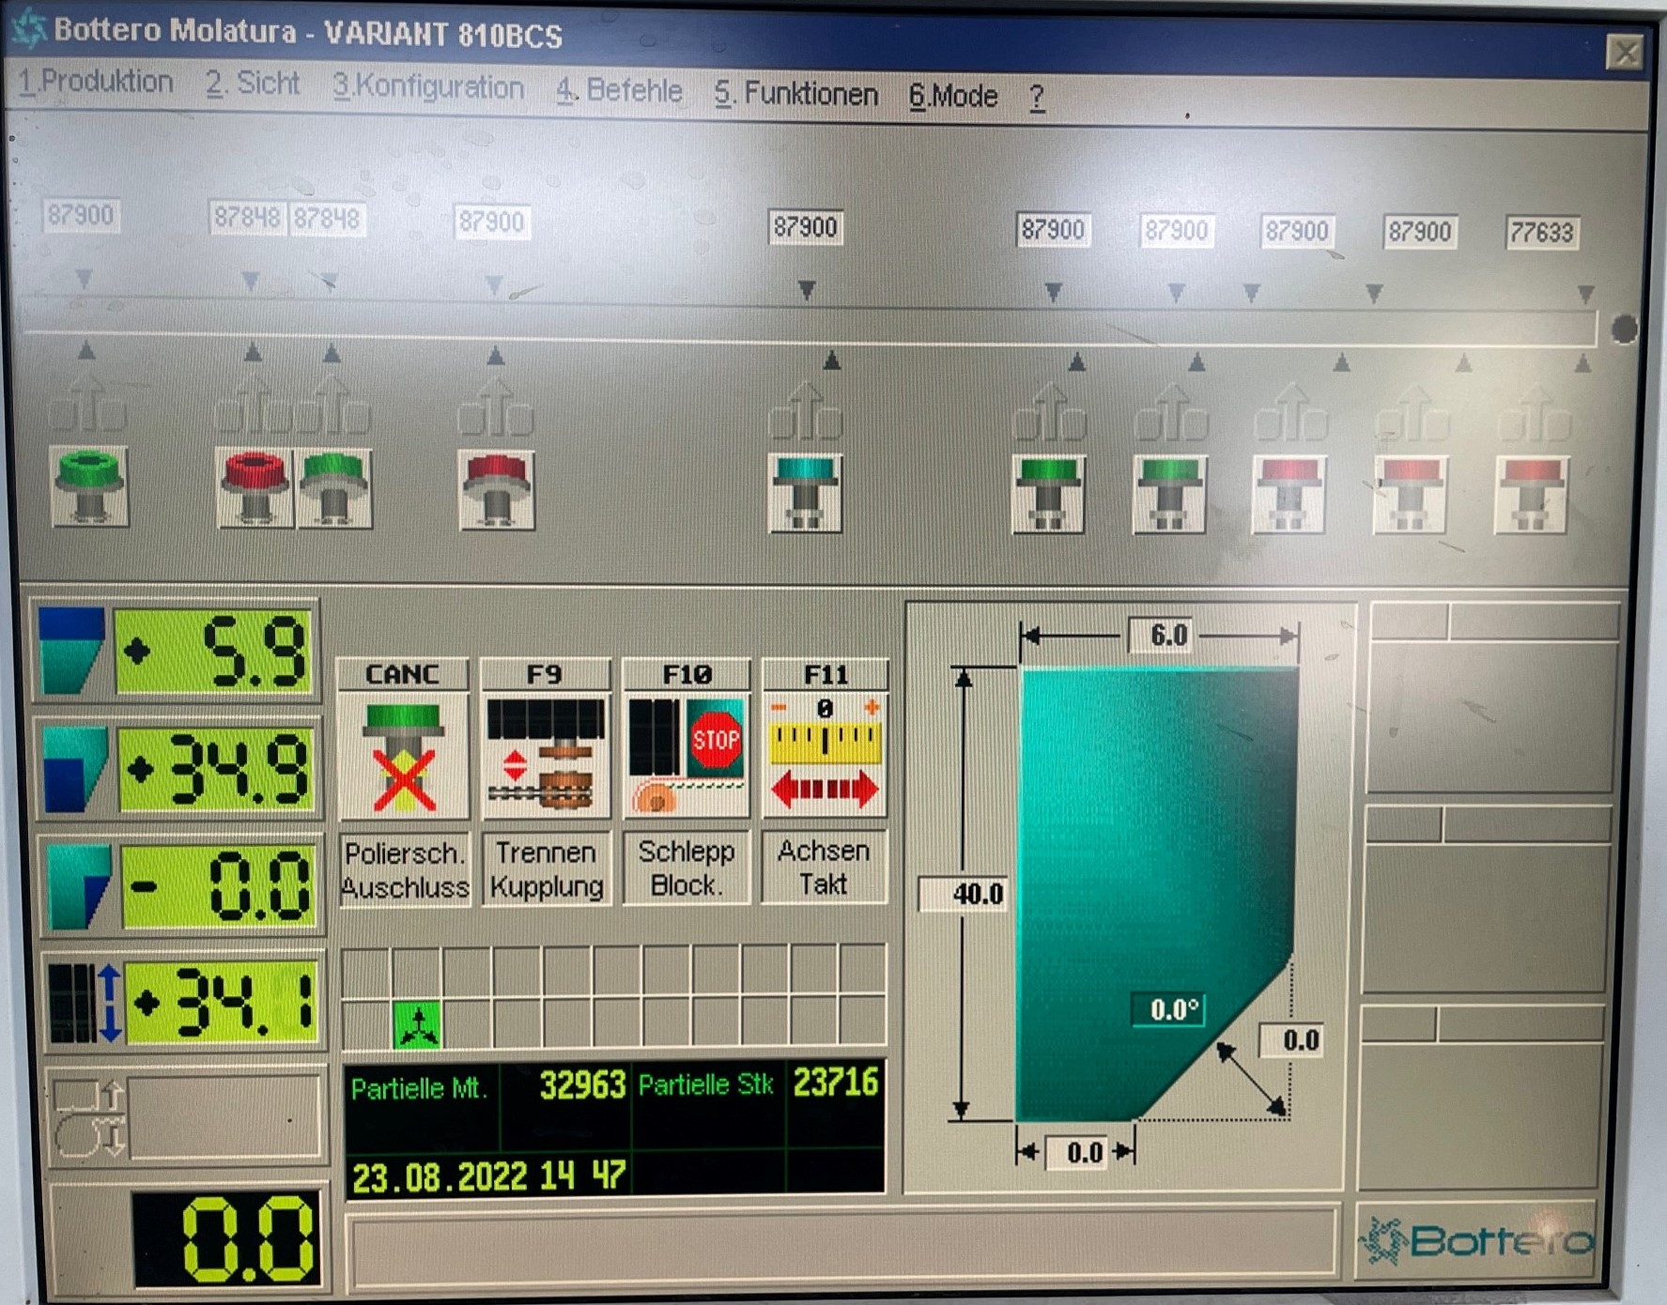The image size is (1667, 1305).
Task: Click the 0.0° angle field on the profile
Action: click(x=1168, y=1010)
